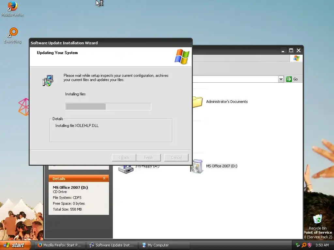
Task: Maximize the My Computer window
Action: (x=291, y=50)
